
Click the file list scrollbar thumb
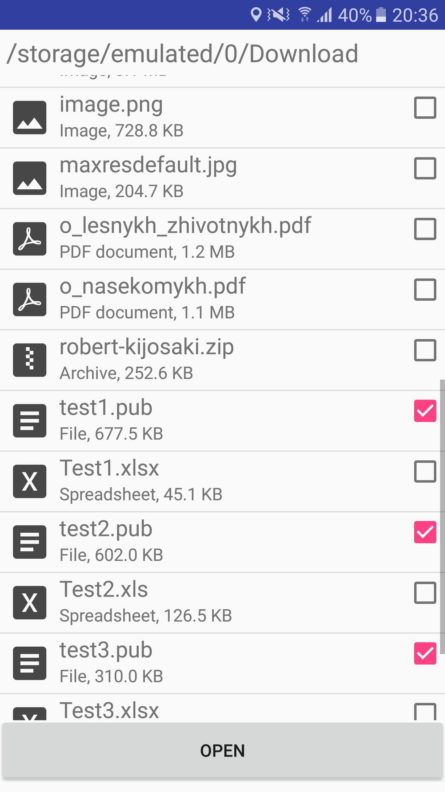click(x=443, y=517)
